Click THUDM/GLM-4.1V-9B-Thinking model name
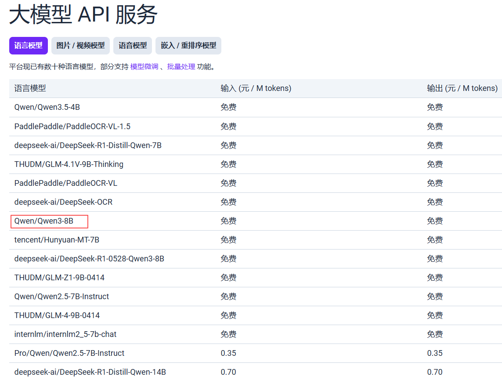 pyautogui.click(x=69, y=164)
